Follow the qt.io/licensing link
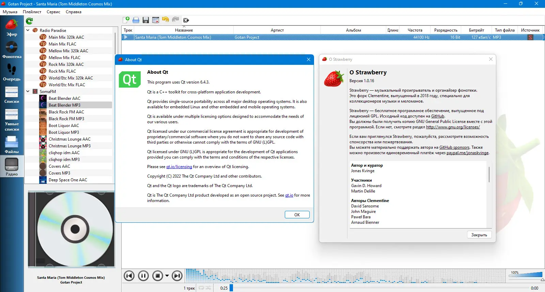Viewport: 545px width, 292px height. pyautogui.click(x=179, y=167)
